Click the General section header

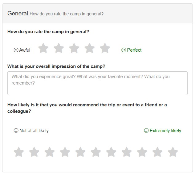(18, 14)
